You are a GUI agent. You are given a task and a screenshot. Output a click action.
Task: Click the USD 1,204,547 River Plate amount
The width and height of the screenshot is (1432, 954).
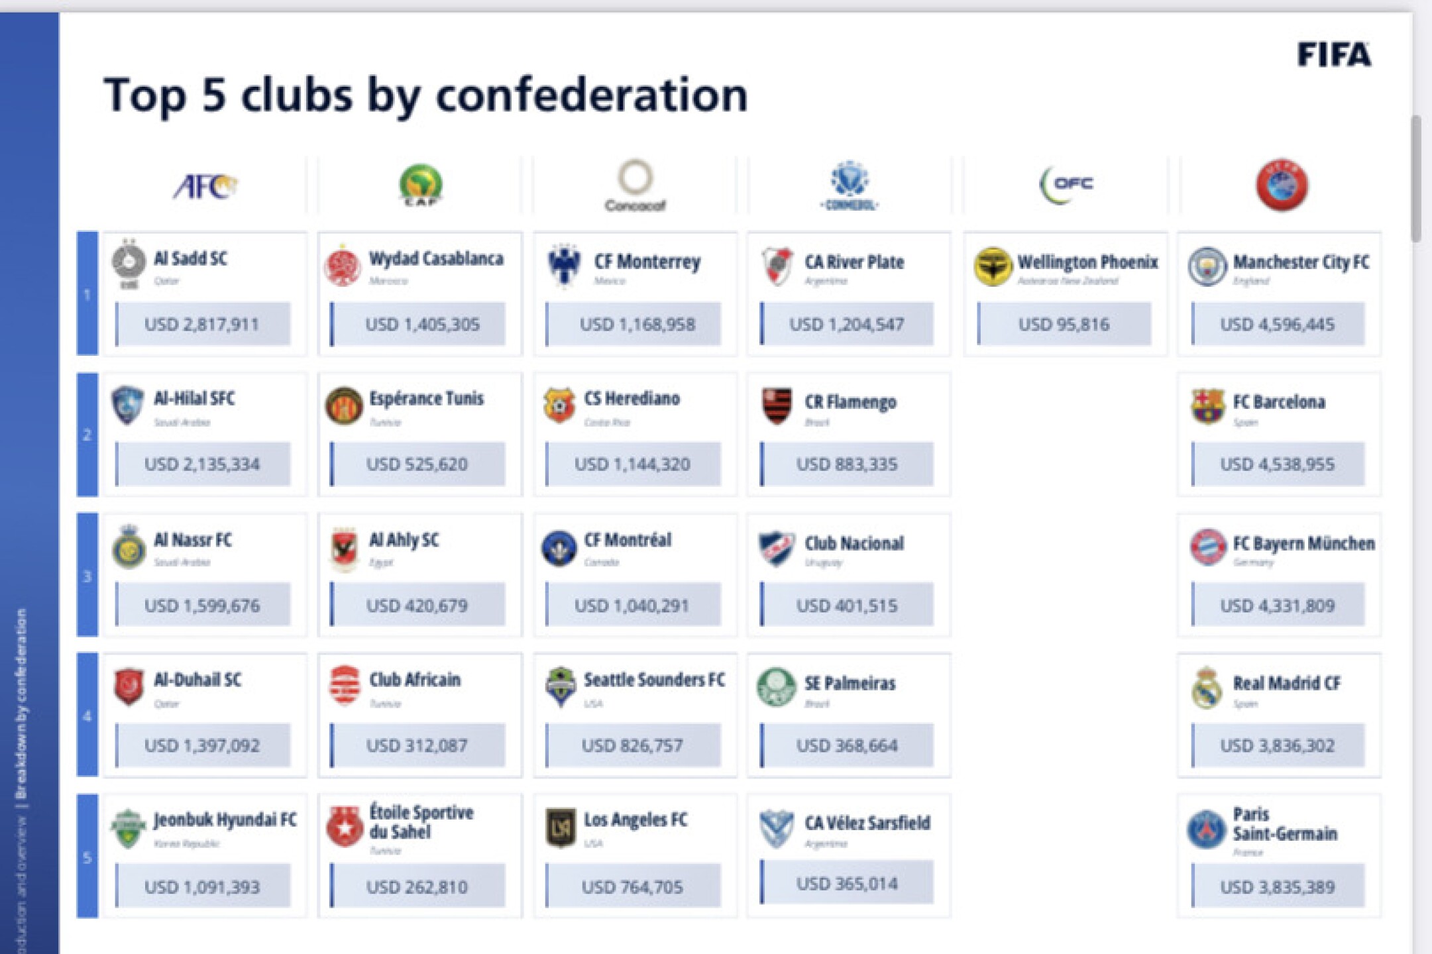click(x=846, y=324)
